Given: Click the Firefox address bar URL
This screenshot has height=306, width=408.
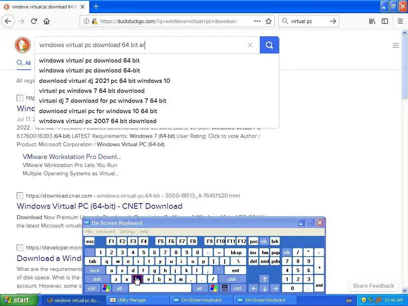Looking at the screenshot, I should [169, 22].
